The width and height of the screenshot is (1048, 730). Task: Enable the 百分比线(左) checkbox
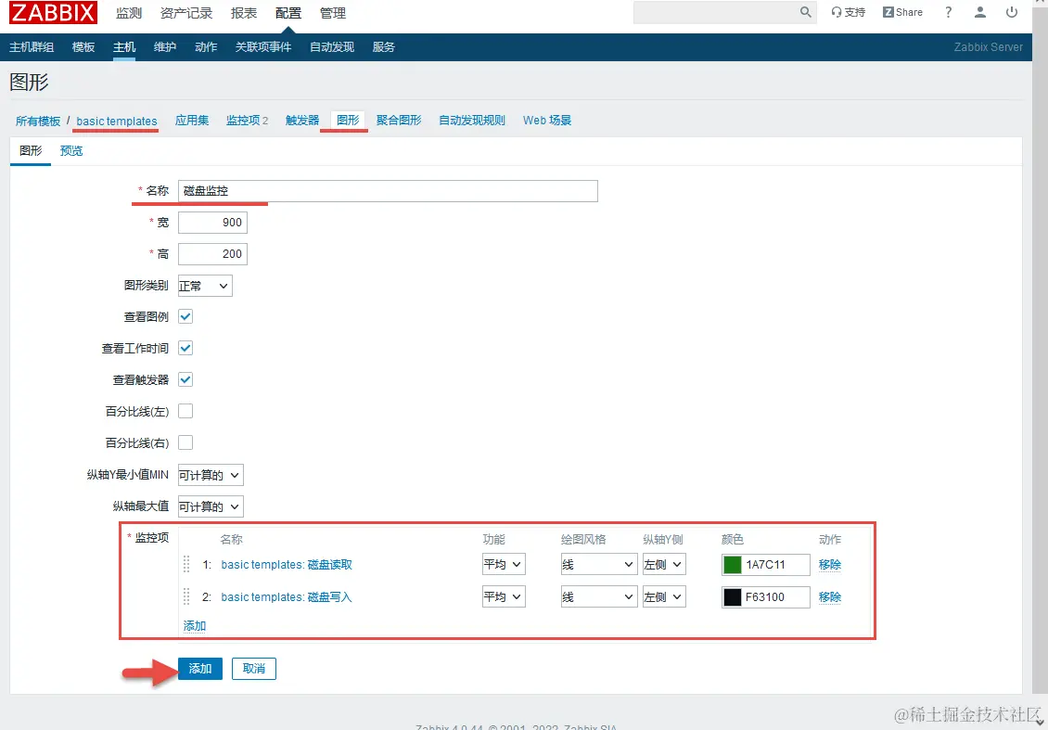tap(185, 411)
